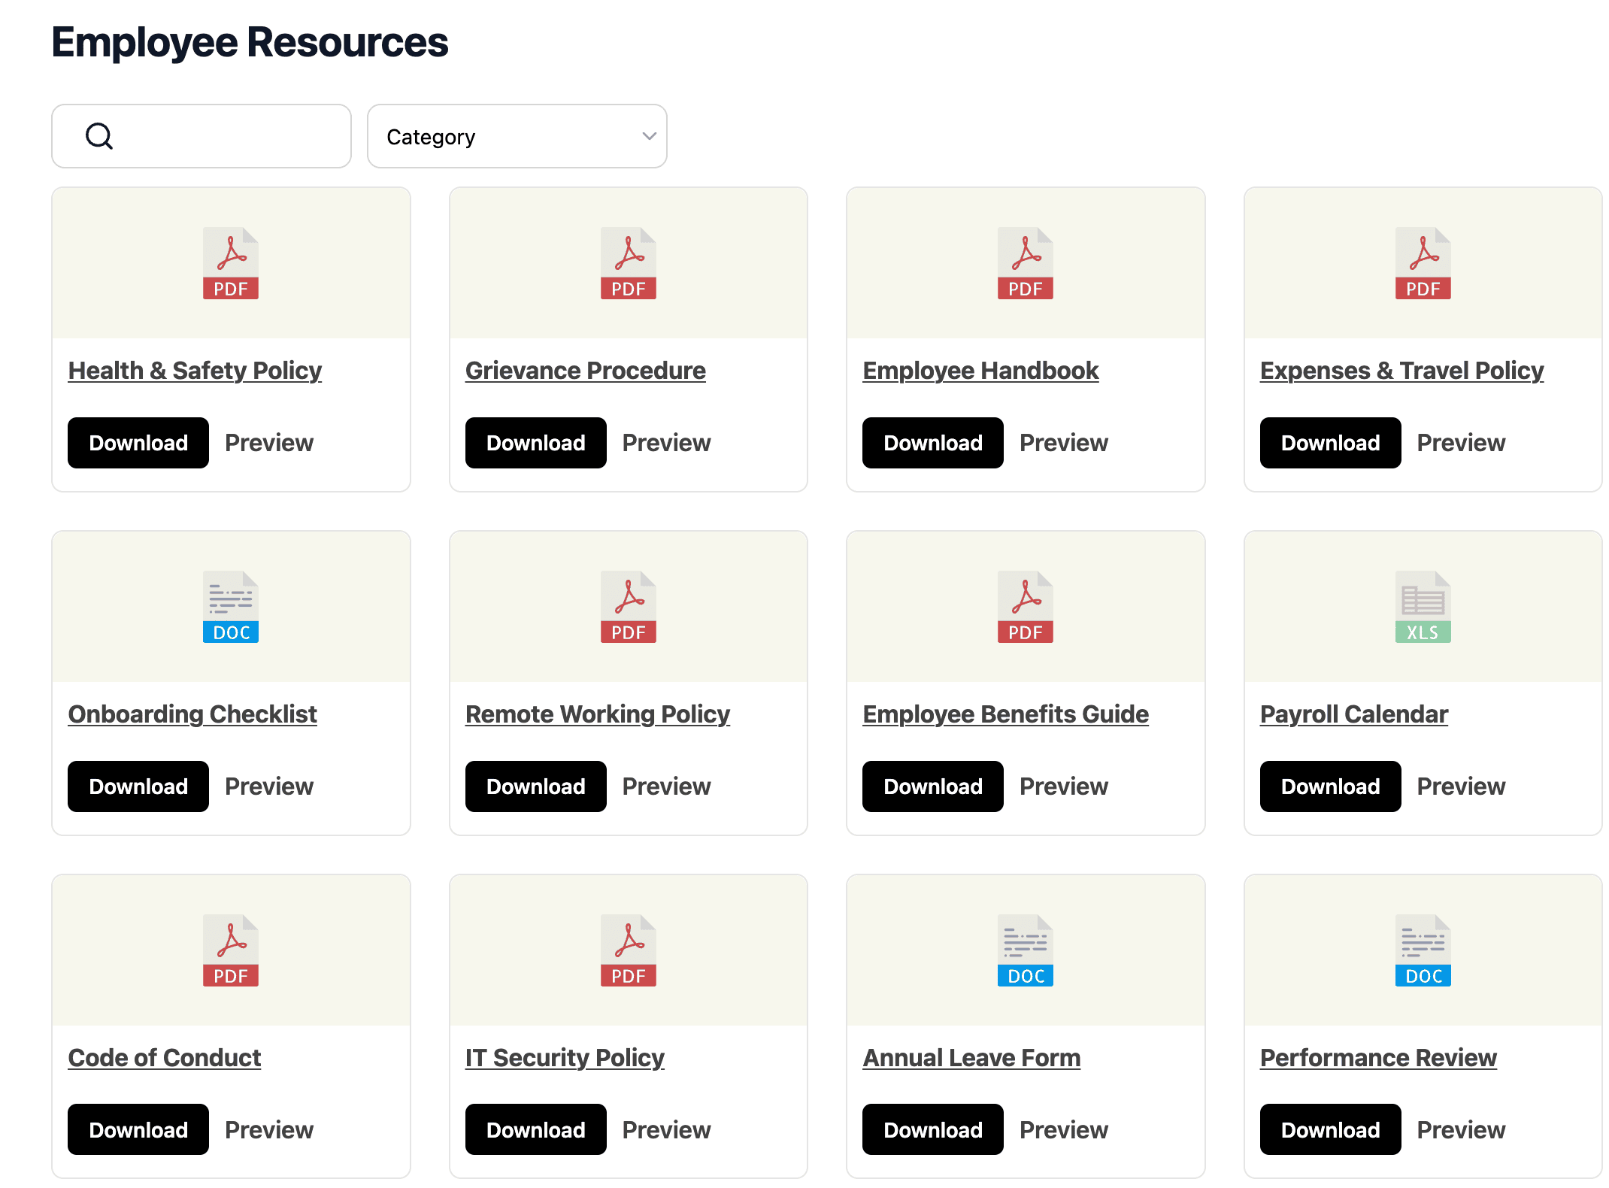Click DOC icon on Performance Review card
1609x1188 pixels.
(1423, 950)
